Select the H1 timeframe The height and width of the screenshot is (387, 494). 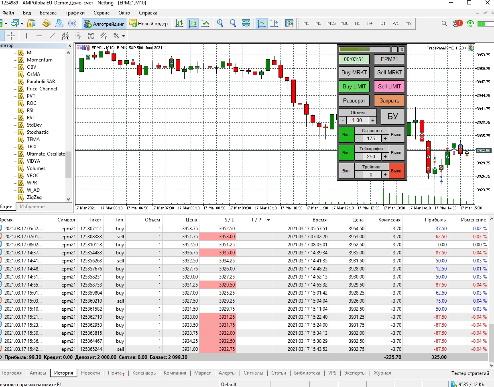coord(357,23)
